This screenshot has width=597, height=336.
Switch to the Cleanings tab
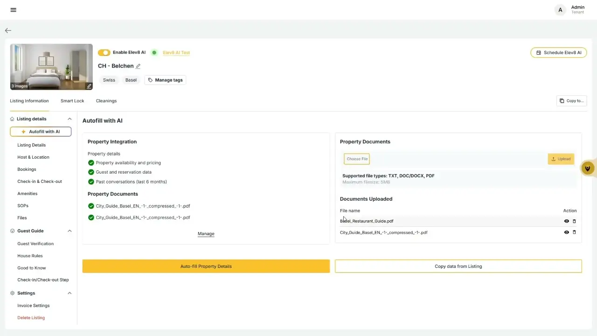pyautogui.click(x=106, y=101)
